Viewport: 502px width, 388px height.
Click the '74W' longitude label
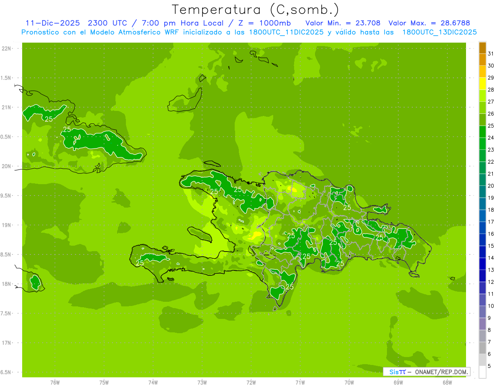[153, 382]
